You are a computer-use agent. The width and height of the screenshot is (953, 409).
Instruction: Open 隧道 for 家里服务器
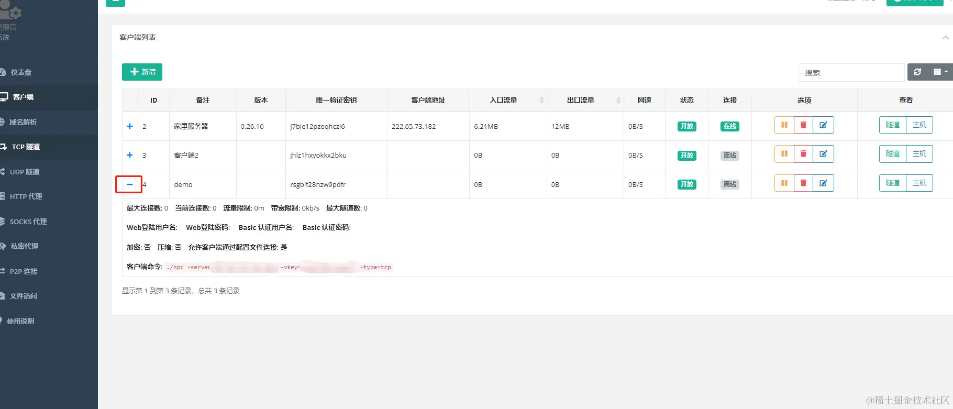click(x=892, y=125)
